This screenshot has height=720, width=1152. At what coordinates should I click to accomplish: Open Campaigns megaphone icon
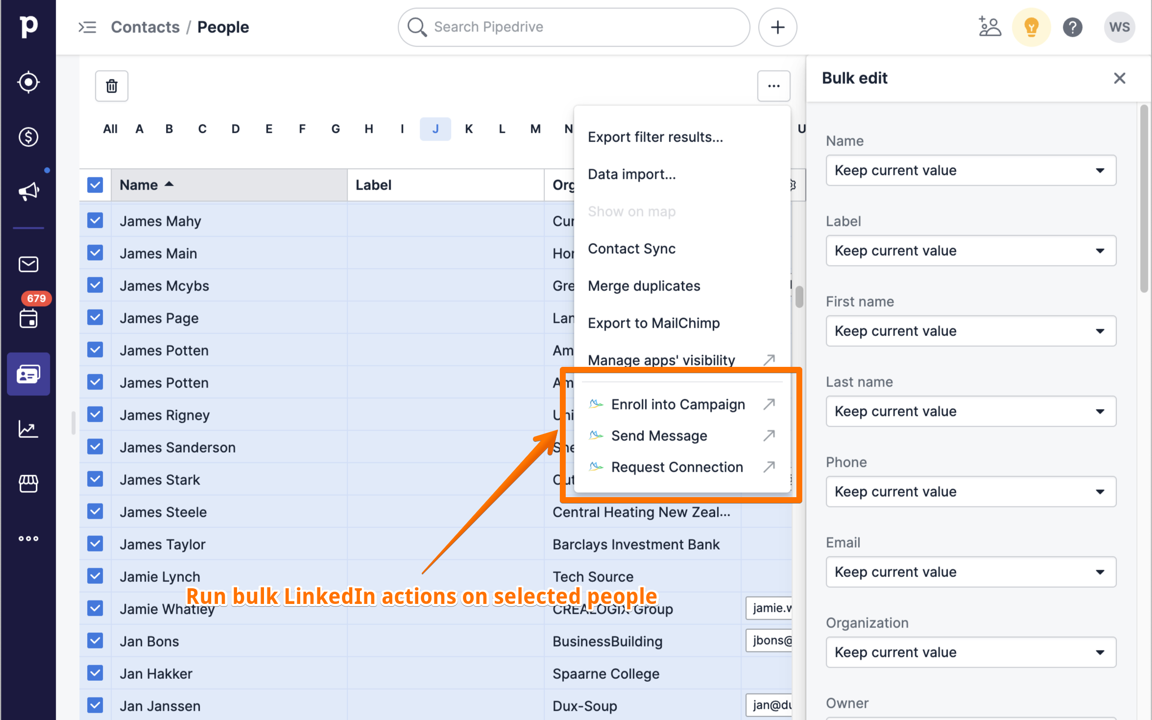tap(28, 192)
